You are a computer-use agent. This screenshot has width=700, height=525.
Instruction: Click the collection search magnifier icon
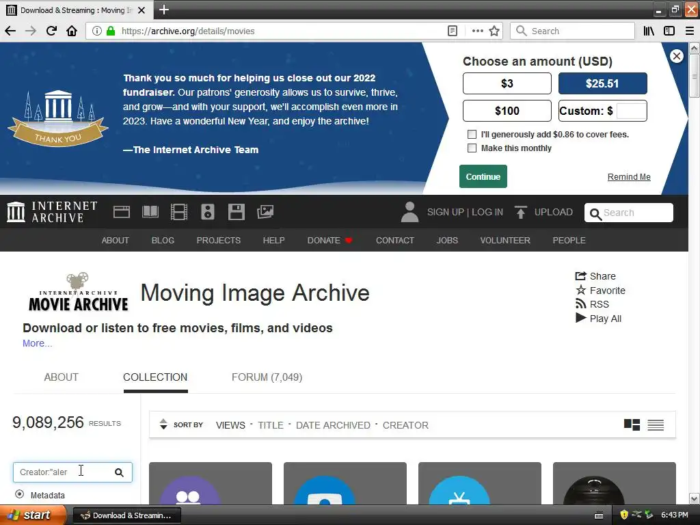pos(119,472)
